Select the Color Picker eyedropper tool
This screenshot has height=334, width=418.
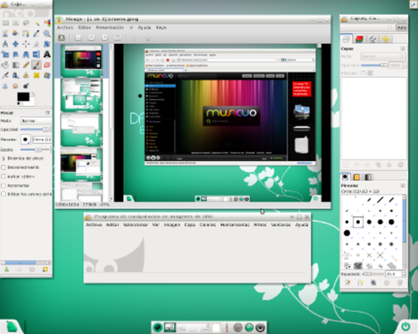(x=36, y=33)
